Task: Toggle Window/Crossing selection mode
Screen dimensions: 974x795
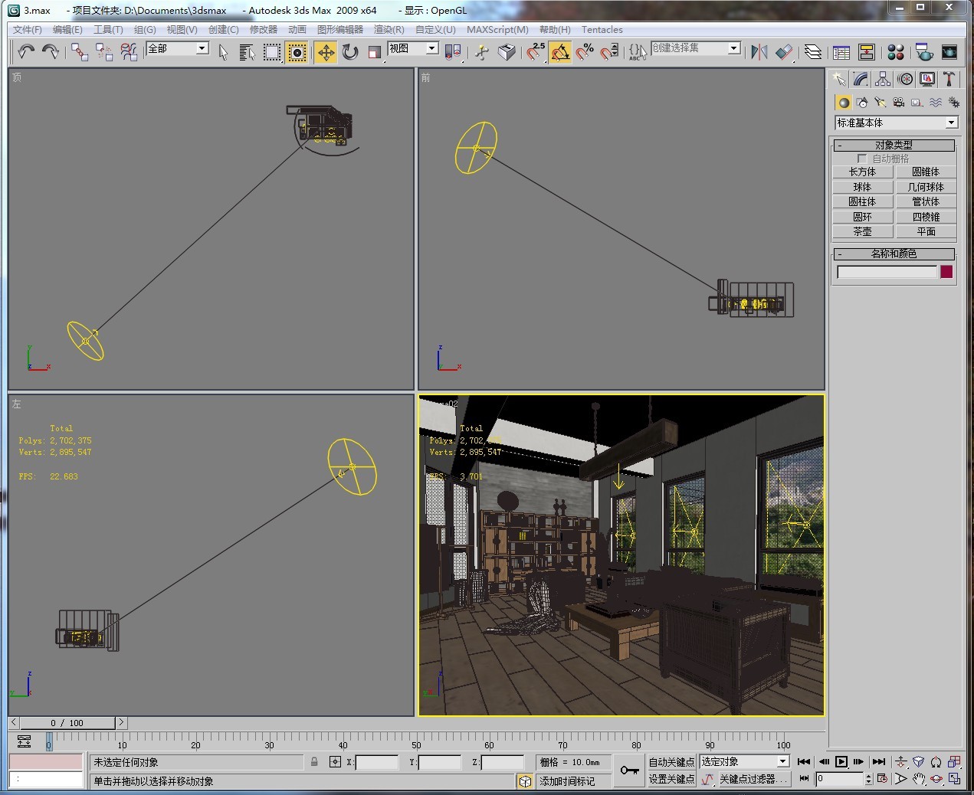Action: [297, 51]
